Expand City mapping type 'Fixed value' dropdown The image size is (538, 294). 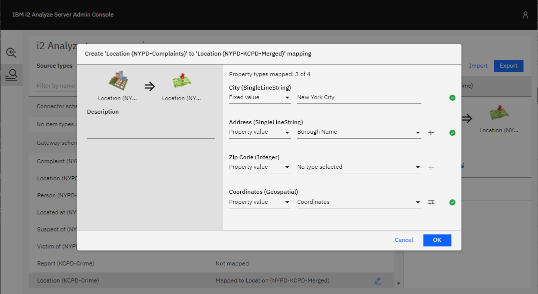pyautogui.click(x=260, y=98)
